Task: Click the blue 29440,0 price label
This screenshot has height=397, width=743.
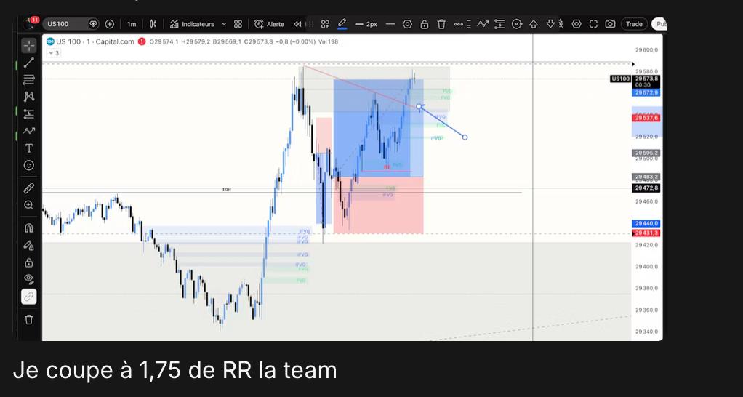Action: pyautogui.click(x=646, y=224)
